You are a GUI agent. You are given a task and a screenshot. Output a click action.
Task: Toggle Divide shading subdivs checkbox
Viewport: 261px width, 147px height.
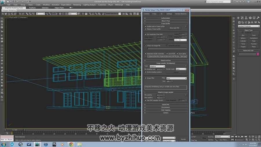point(146,72)
